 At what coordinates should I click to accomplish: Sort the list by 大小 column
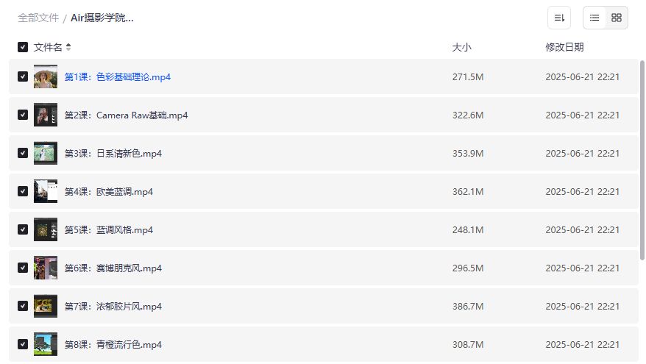coord(461,47)
